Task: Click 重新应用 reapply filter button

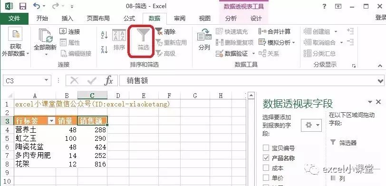Action: tap(171, 43)
